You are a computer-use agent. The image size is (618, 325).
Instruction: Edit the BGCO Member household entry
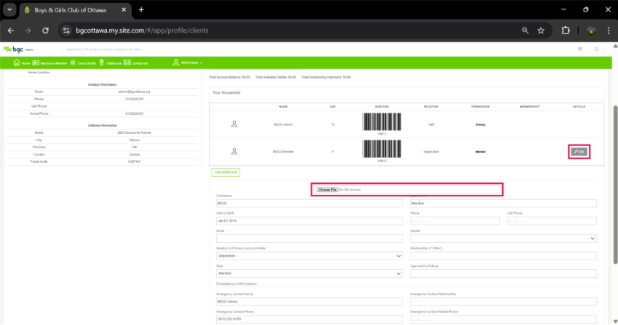(579, 151)
